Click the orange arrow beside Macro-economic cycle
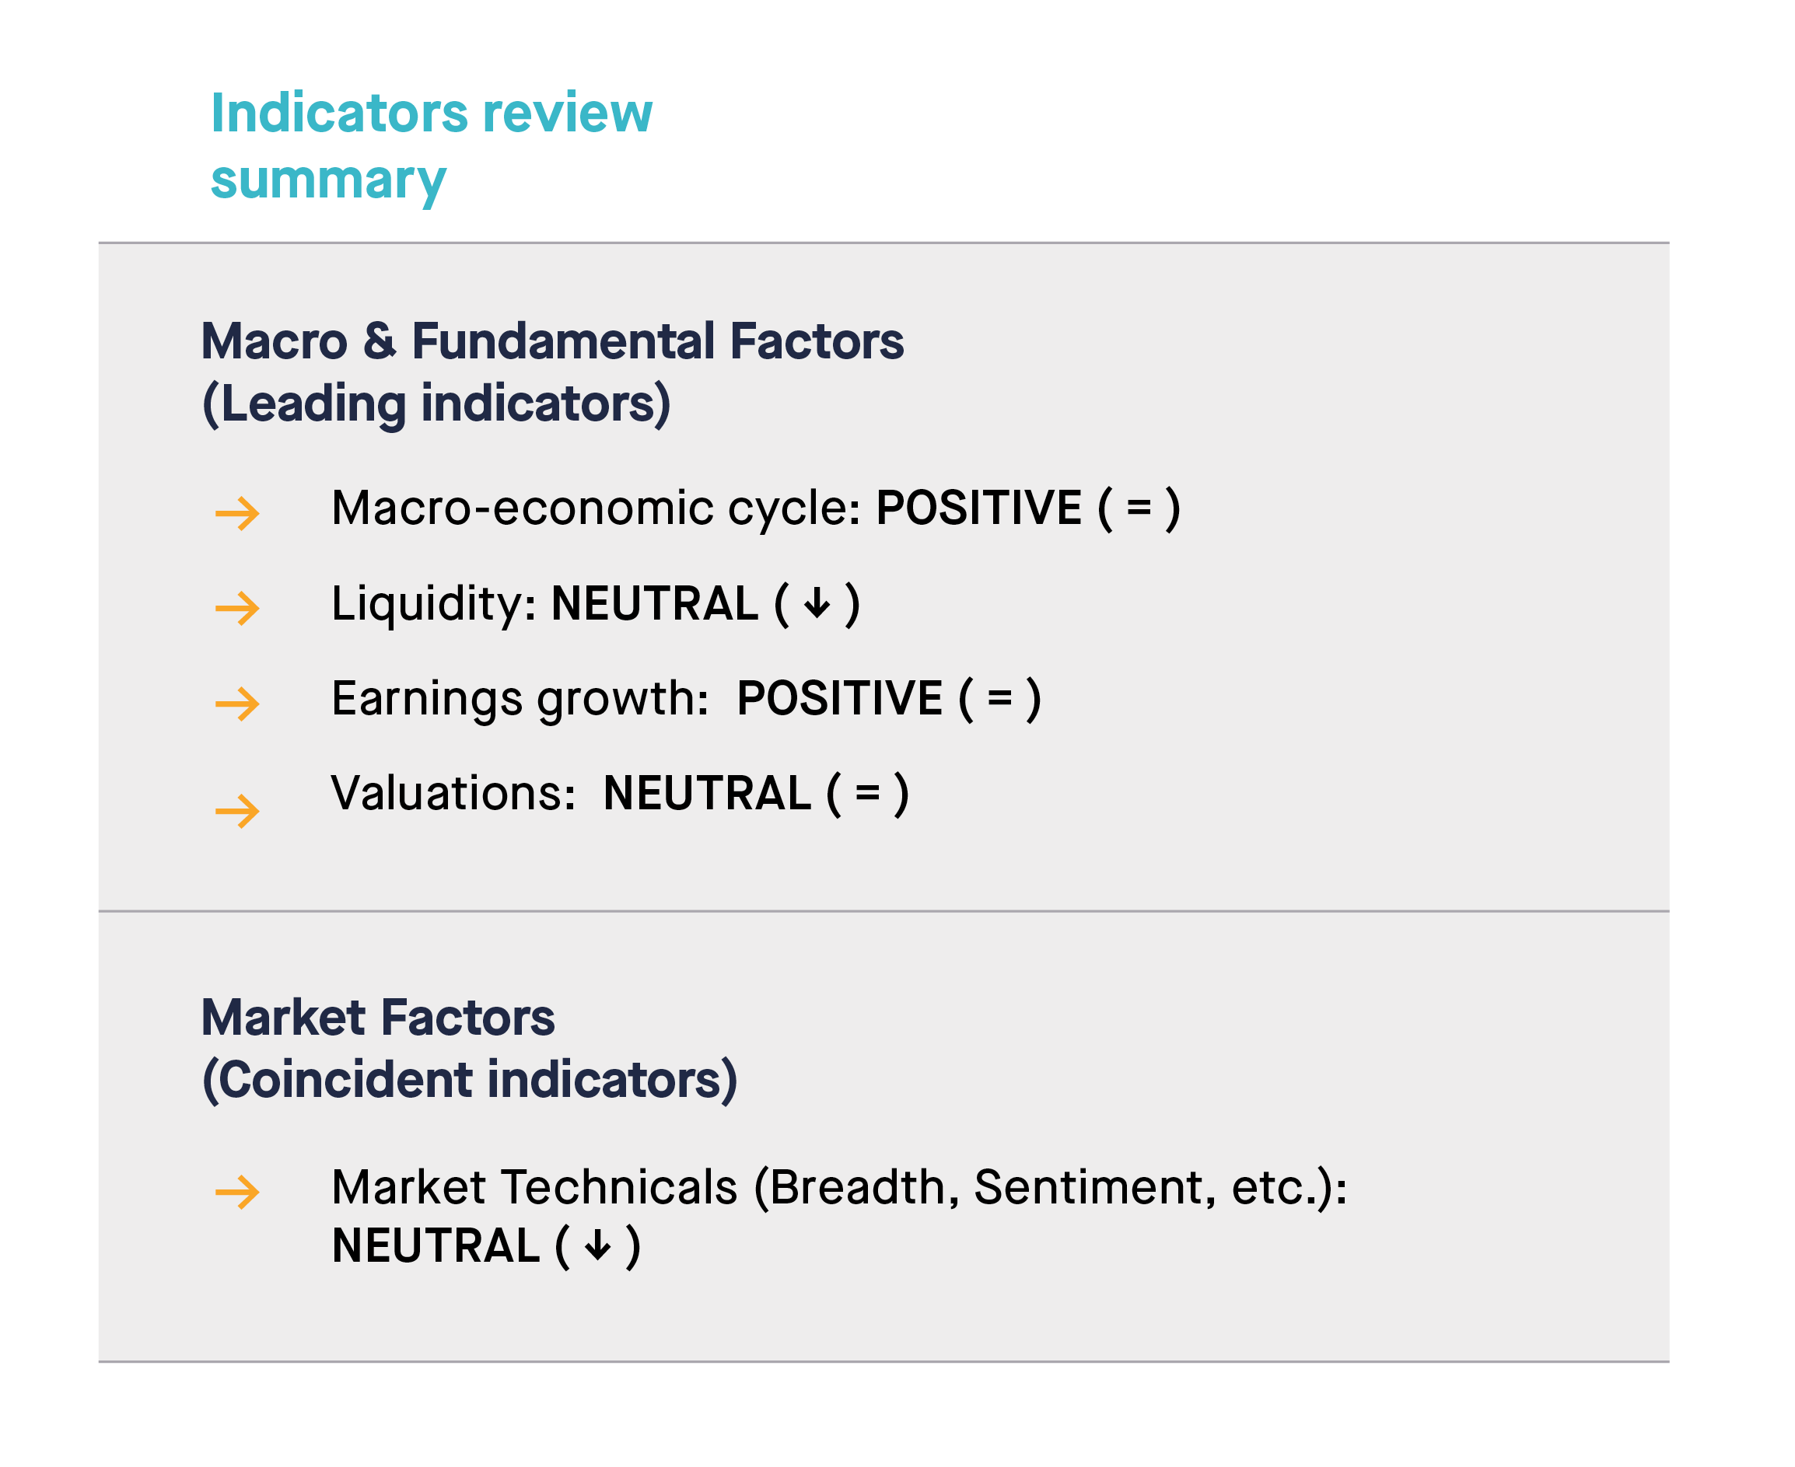 pos(236,513)
